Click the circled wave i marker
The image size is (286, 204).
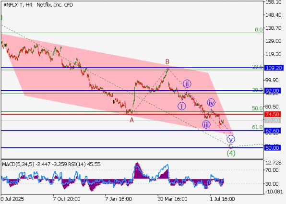182,106
